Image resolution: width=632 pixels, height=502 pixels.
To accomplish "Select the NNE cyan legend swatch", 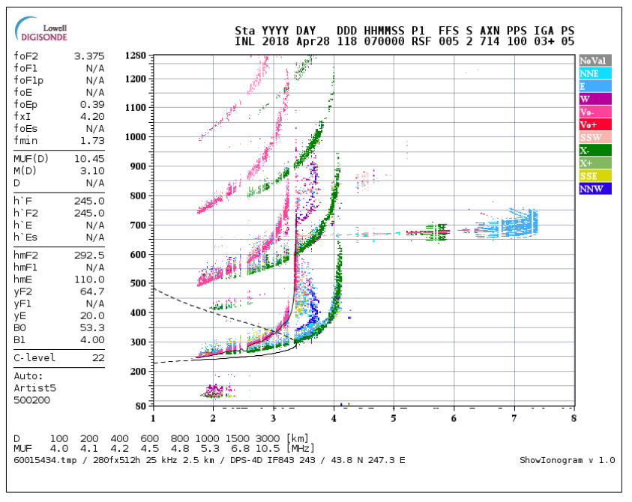I will point(595,73).
